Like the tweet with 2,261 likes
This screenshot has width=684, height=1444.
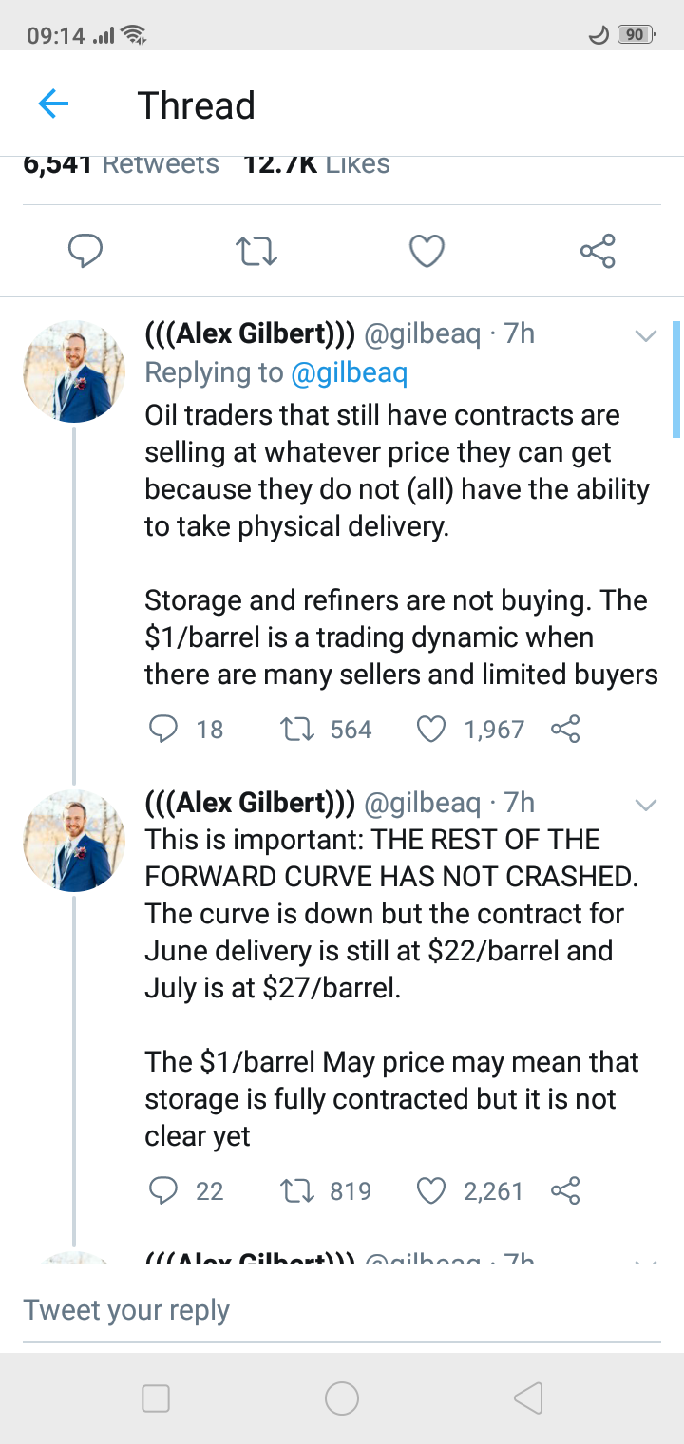click(432, 1190)
